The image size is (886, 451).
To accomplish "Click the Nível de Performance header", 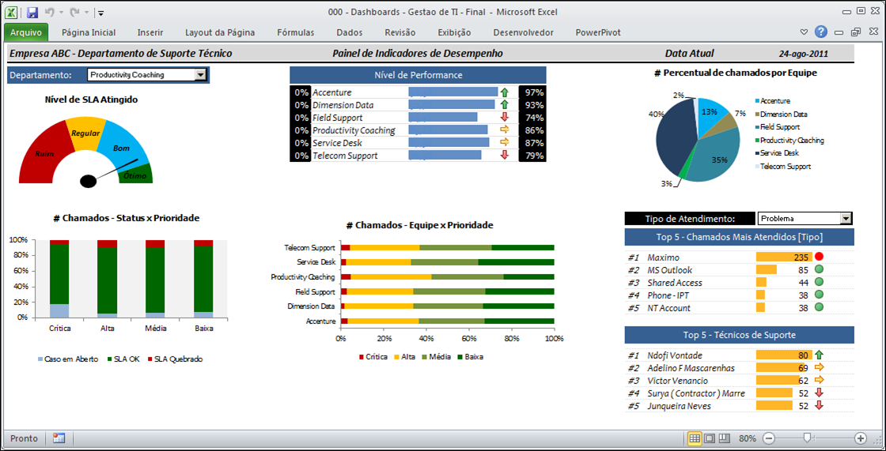I will tap(418, 75).
